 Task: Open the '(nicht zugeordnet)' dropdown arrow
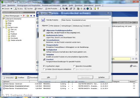pyautogui.click(x=133, y=23)
